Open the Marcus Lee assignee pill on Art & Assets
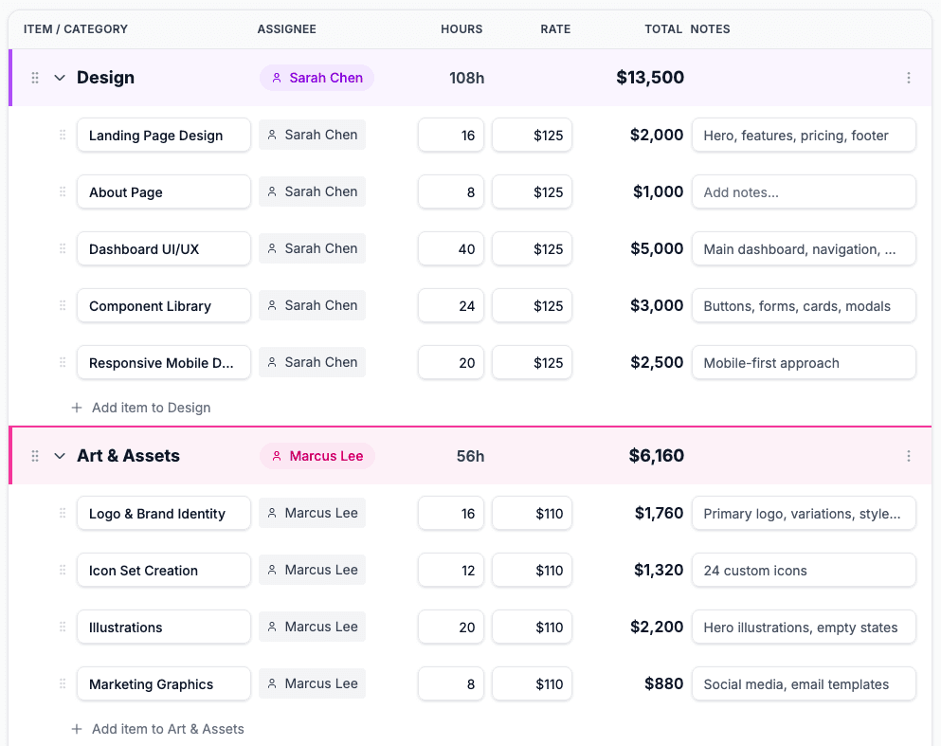The image size is (941, 746). coord(317,456)
